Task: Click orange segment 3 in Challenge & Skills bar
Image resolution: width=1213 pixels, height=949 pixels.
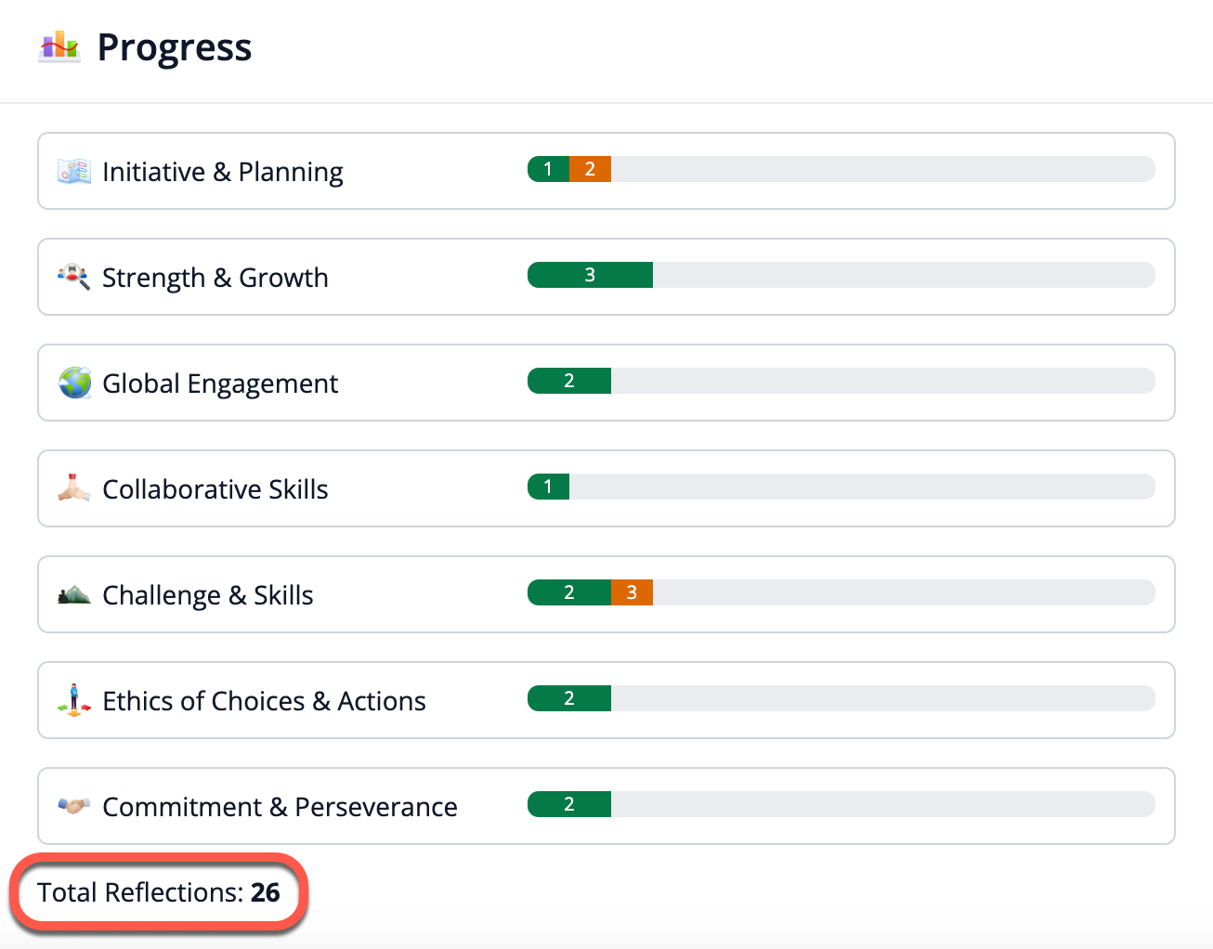Action: [x=632, y=592]
